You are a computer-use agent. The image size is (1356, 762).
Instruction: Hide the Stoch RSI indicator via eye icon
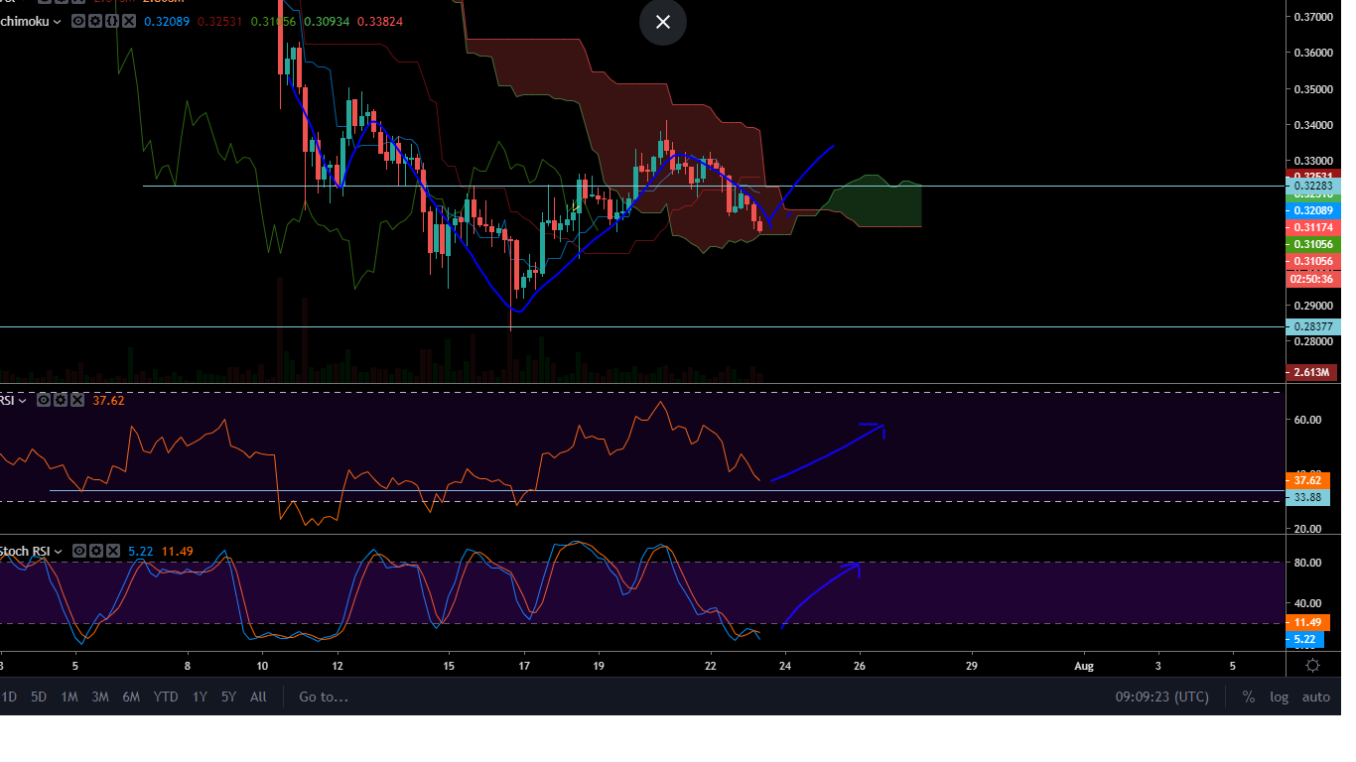(x=79, y=551)
